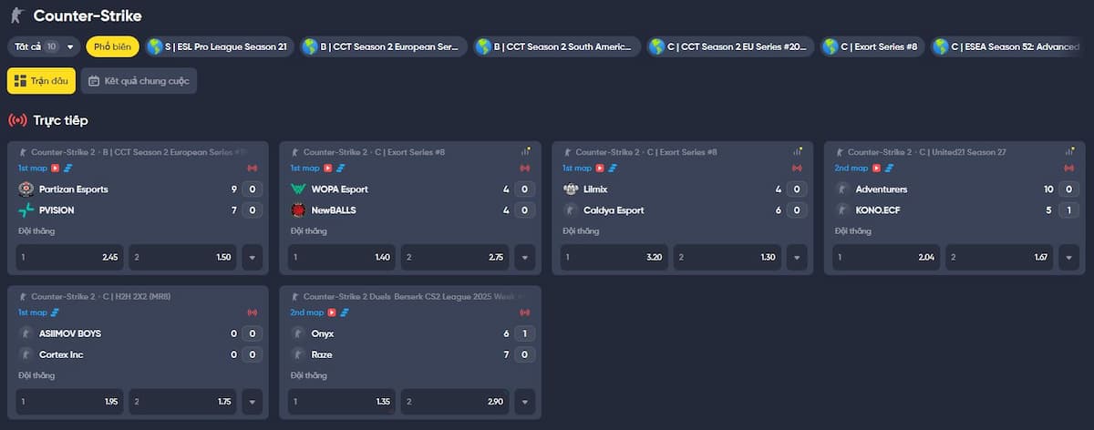
Task: Click the PVISION team logo
Action: 26,210
